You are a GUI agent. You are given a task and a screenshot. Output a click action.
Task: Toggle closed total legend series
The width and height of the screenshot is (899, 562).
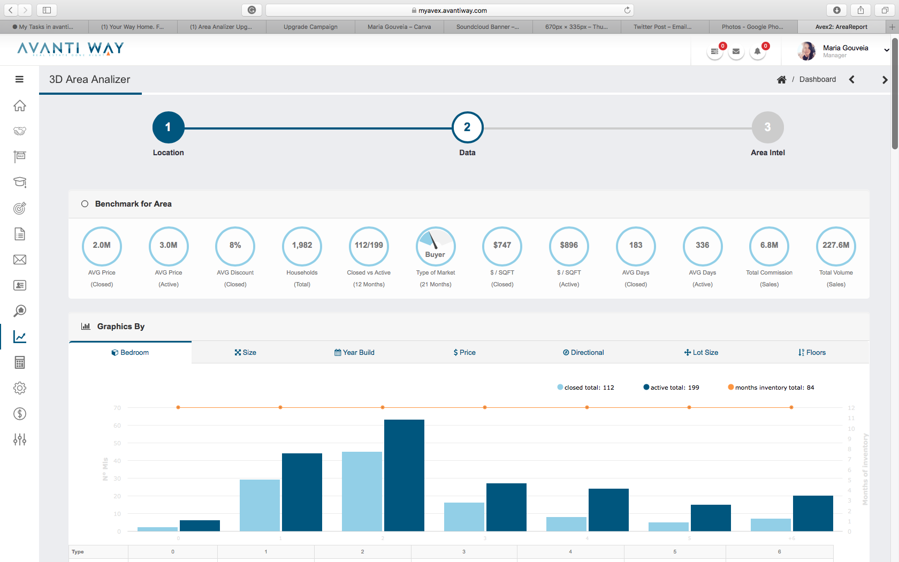(585, 388)
